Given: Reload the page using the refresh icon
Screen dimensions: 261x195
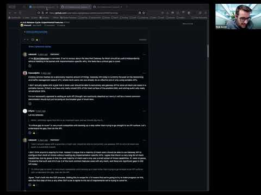Looking at the screenshot, I should [x=20, y=13].
